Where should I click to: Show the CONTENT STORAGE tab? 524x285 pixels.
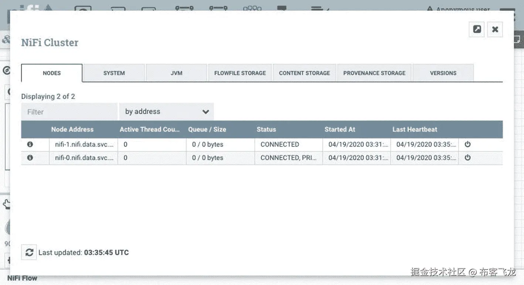coord(304,73)
